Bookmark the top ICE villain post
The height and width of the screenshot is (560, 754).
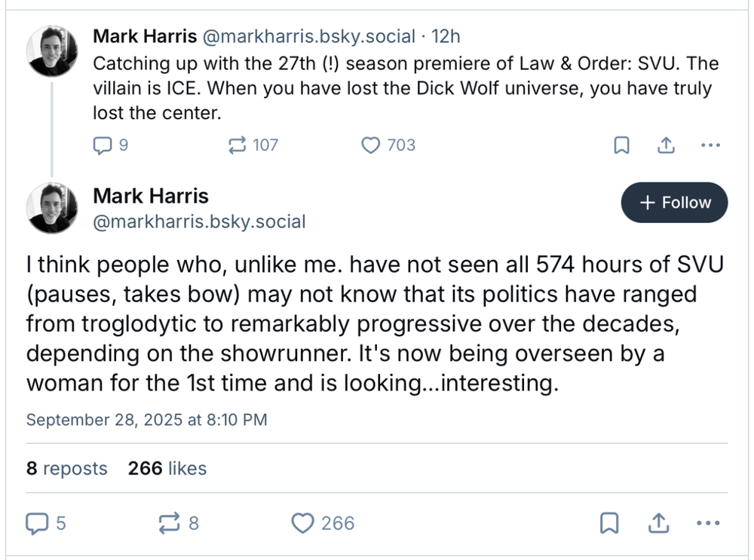(x=622, y=145)
